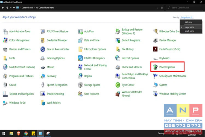
Task: Open Administrative Tools icon
Action: tap(5, 32)
